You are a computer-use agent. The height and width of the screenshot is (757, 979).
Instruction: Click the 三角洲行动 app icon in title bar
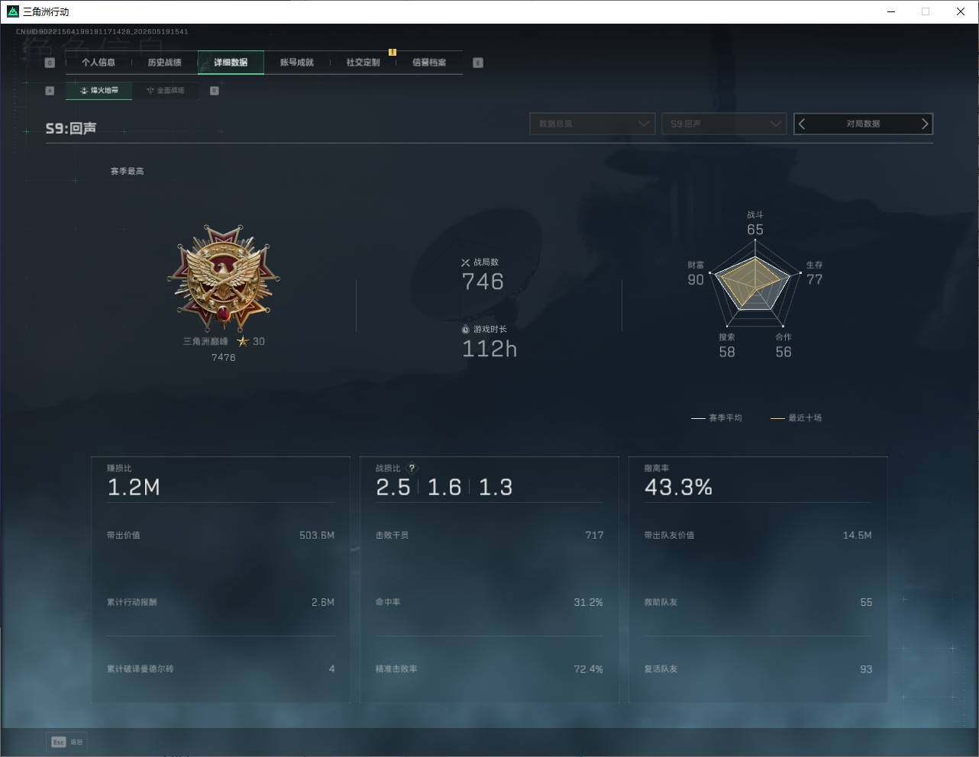pos(12,11)
